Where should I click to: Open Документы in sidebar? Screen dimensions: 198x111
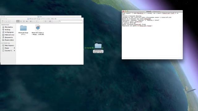coord(8,37)
